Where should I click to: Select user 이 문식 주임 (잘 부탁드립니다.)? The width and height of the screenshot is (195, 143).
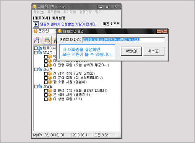click(78, 78)
